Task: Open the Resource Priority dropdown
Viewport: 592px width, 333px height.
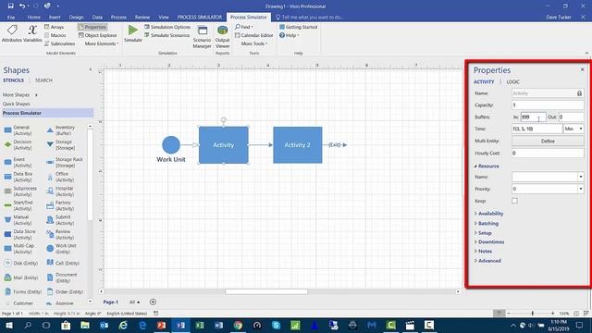Action: (x=580, y=189)
